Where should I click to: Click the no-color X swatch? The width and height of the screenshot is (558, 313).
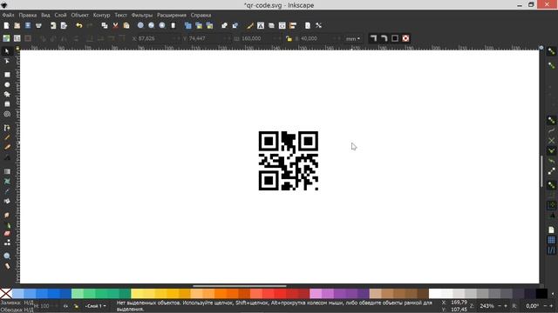(x=6, y=294)
